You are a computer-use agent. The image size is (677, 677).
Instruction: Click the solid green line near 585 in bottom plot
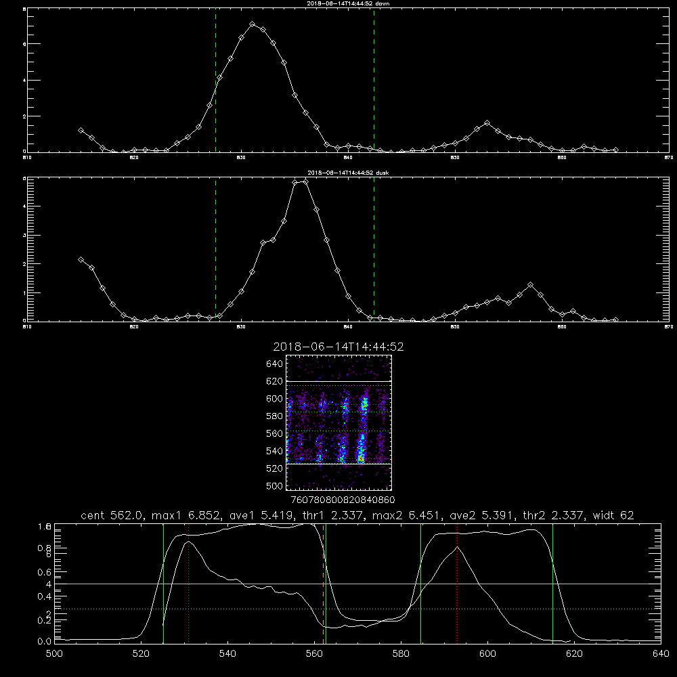tap(420, 584)
